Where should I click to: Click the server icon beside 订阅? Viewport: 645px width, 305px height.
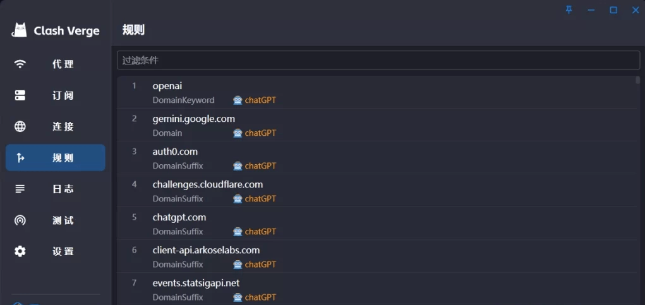tap(20, 95)
